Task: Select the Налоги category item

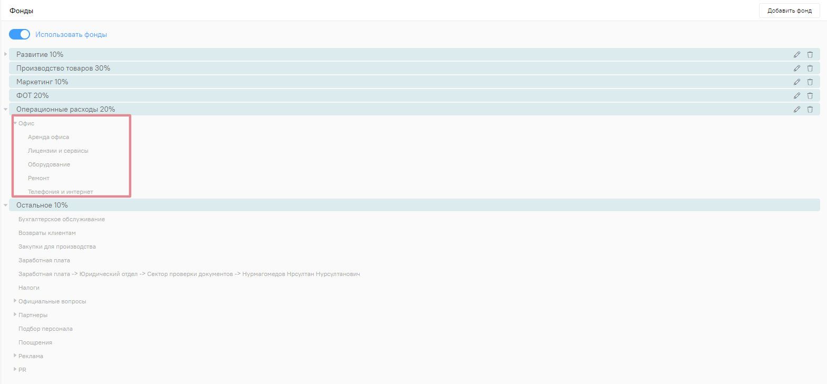Action: tap(29, 288)
